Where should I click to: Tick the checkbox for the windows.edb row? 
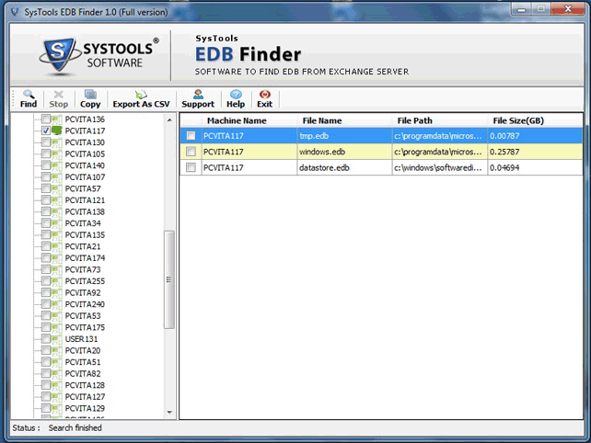pos(191,152)
